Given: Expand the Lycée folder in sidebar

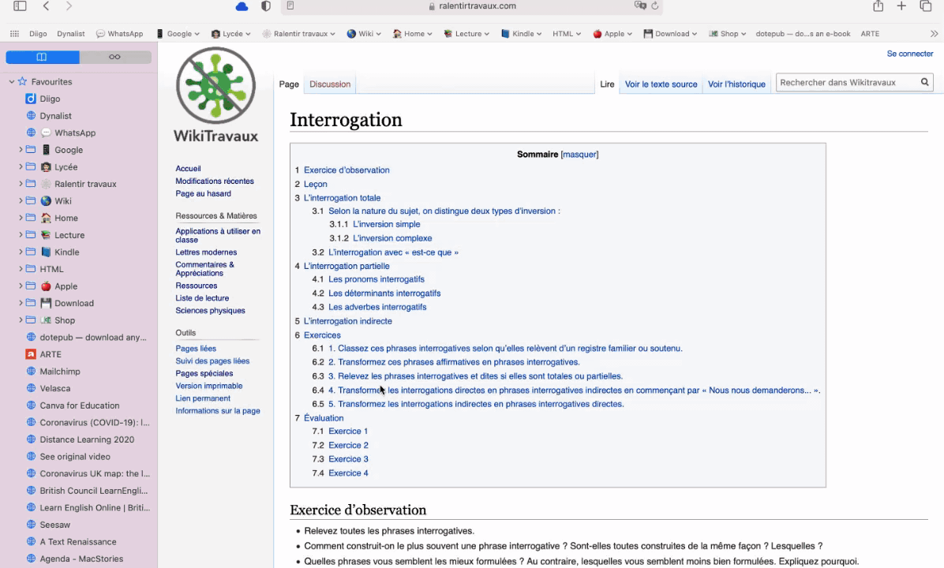Looking at the screenshot, I should pyautogui.click(x=21, y=166).
